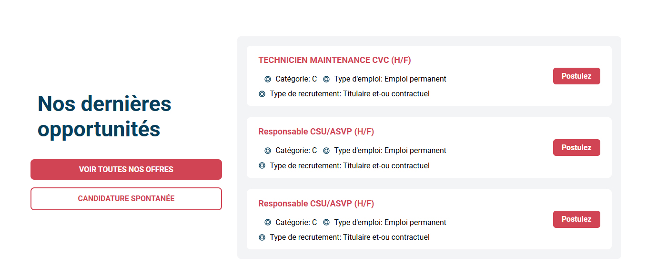Viewport: 647px width, 277px height.
Task: Open the TECHNICIEN MAINTENANCE CVC (H/F) job title
Action: click(334, 60)
